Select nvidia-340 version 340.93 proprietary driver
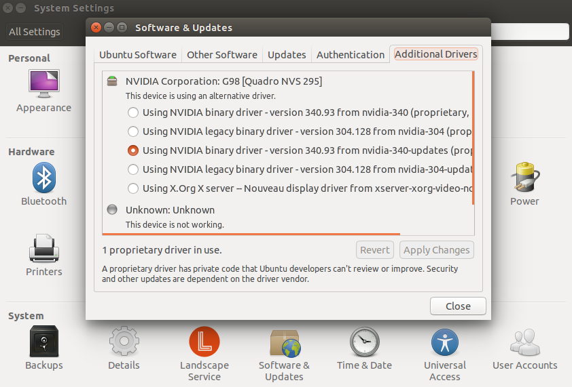 click(x=132, y=113)
